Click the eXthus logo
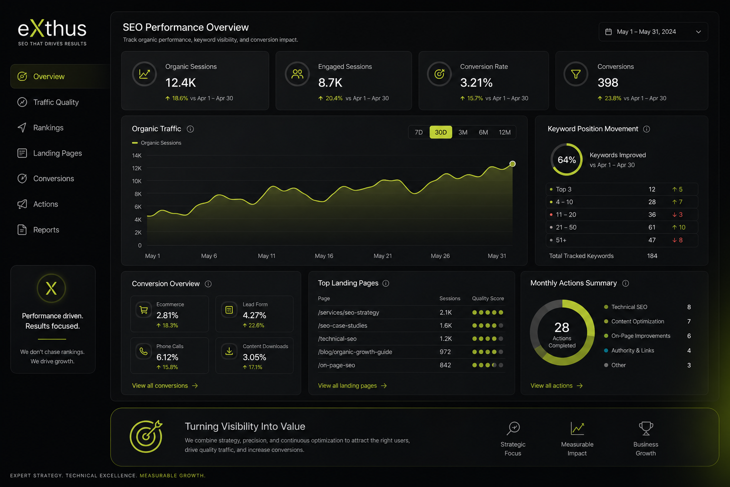Screen dimensions: 730x487 [52, 32]
